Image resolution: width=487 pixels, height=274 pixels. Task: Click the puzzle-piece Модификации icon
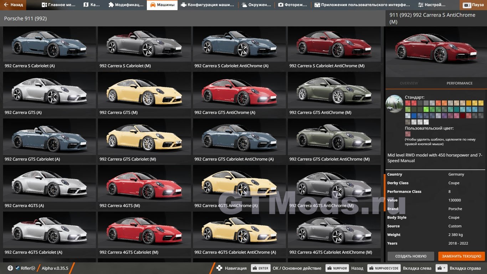click(x=111, y=5)
